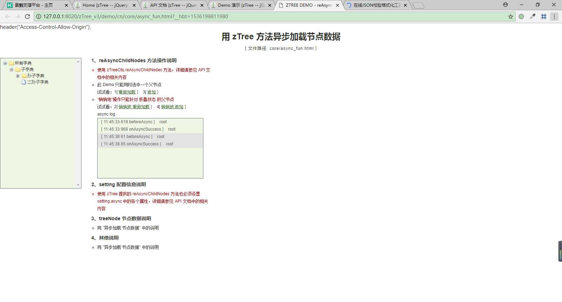The height and width of the screenshot is (302, 562).
Task: Switch to the API 文档 zTree tab
Action: coord(174,5)
